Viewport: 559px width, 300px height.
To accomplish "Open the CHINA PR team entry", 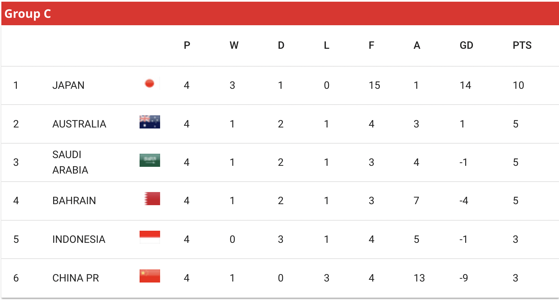I will coord(76,278).
